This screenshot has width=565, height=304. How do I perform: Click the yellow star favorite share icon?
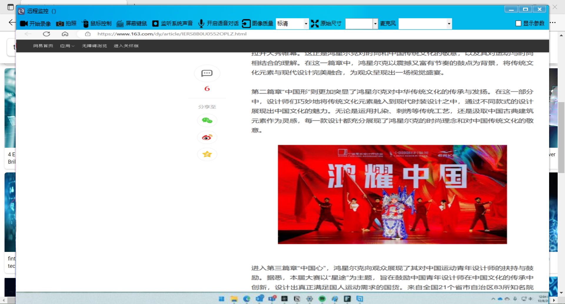click(207, 154)
